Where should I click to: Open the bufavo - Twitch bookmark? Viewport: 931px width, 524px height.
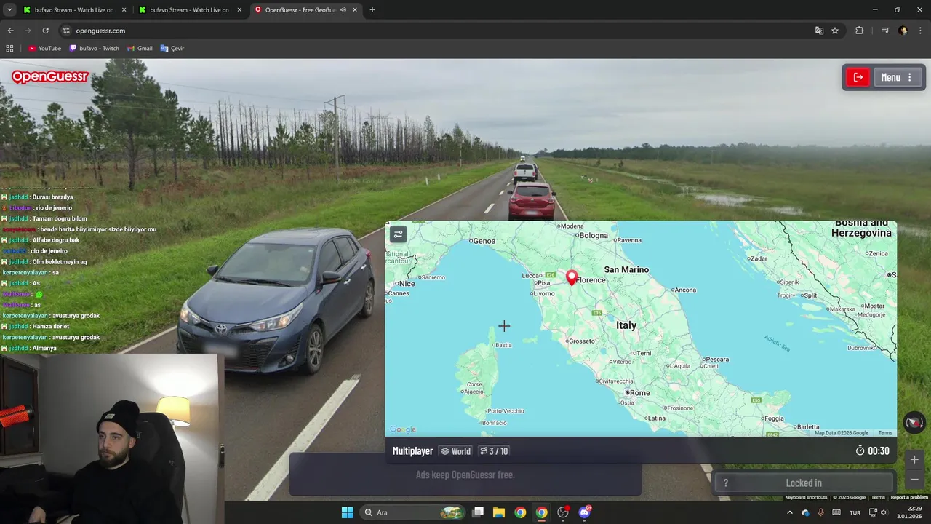[x=95, y=48]
